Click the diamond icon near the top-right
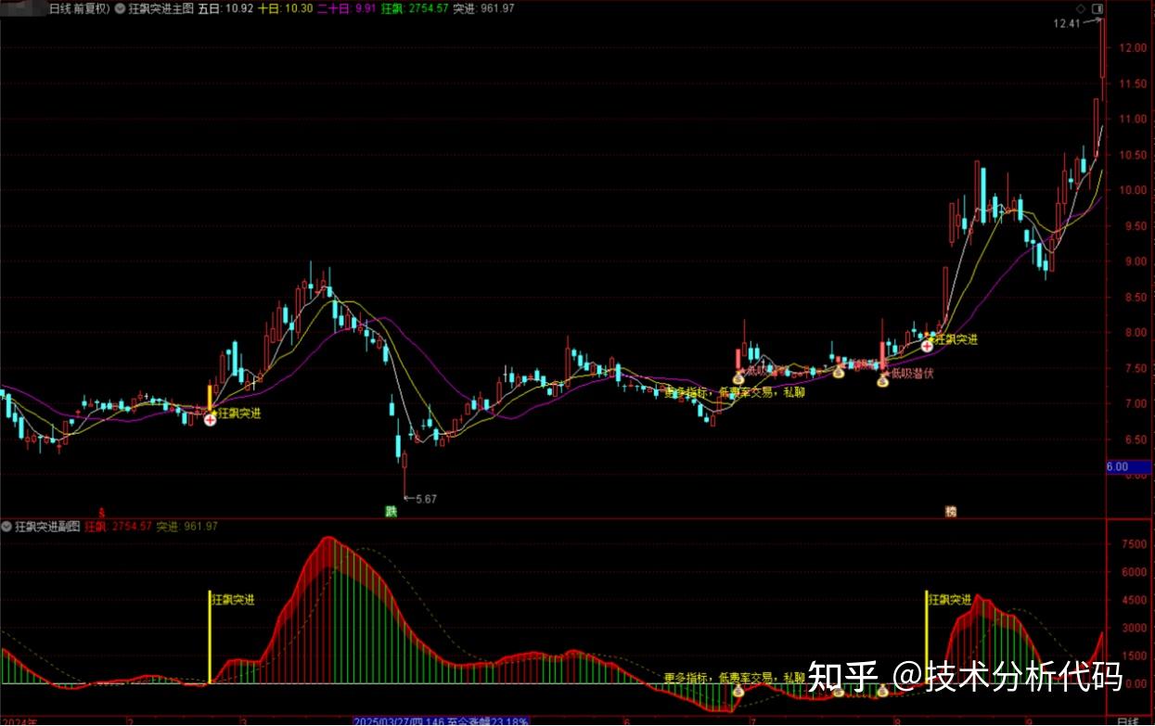1155x726 pixels. pyautogui.click(x=1081, y=8)
